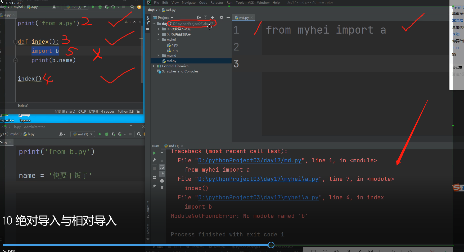Click the run arrow in b.py window
This screenshot has width=464, height=252.
pyautogui.click(x=100, y=134)
